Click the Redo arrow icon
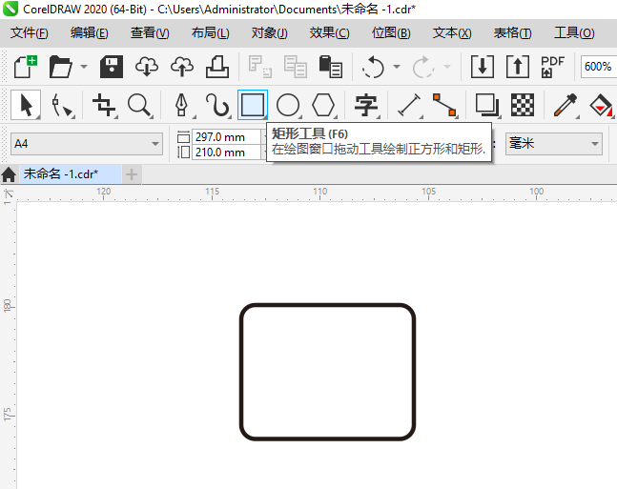Screen dimensions: 617x489 point(423,67)
